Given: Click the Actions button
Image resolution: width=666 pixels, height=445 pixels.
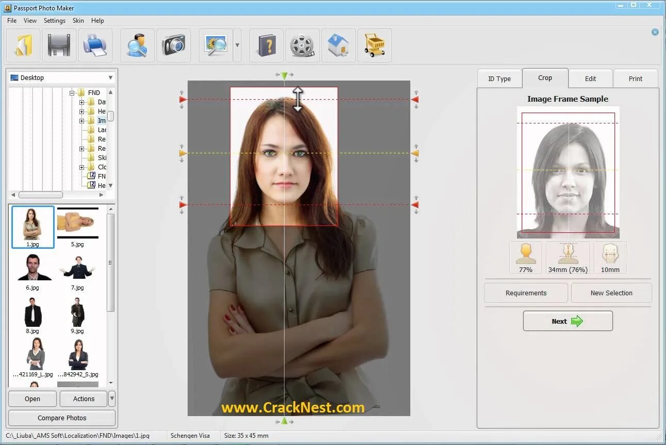Looking at the screenshot, I should (84, 399).
